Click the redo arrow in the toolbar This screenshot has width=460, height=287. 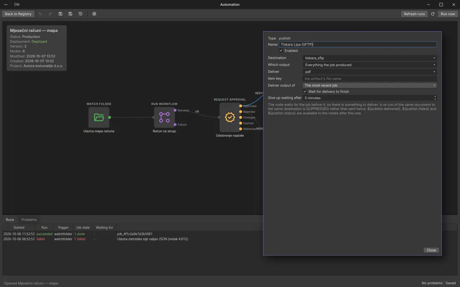(x=50, y=14)
